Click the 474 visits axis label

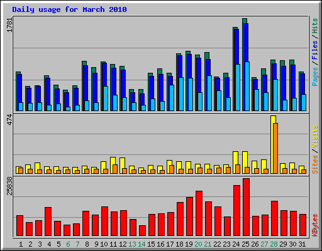tap(10, 120)
